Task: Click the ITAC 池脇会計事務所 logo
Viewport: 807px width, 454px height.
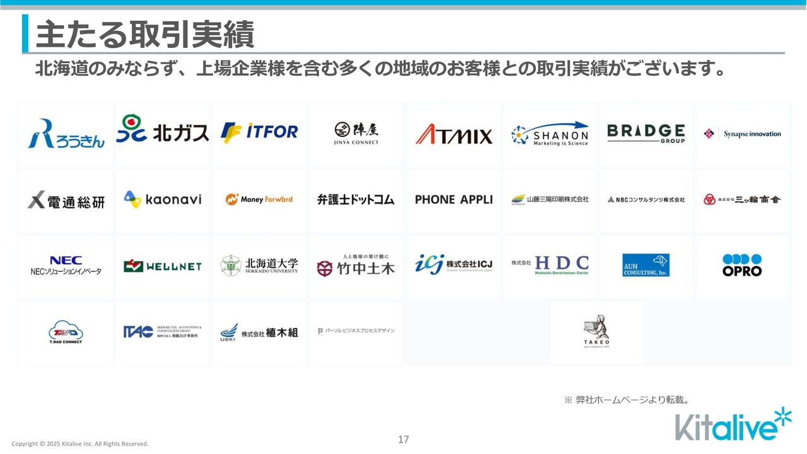Action: pos(163,332)
